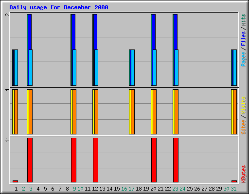The width and height of the screenshot is (249, 194).
Task: Click the day label '20' on the x-axis
Action: pos(153,189)
